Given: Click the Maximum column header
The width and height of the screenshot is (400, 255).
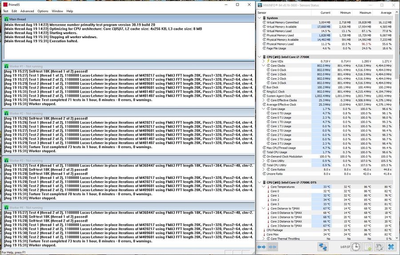Looking at the screenshot, I should tap(362, 12).
